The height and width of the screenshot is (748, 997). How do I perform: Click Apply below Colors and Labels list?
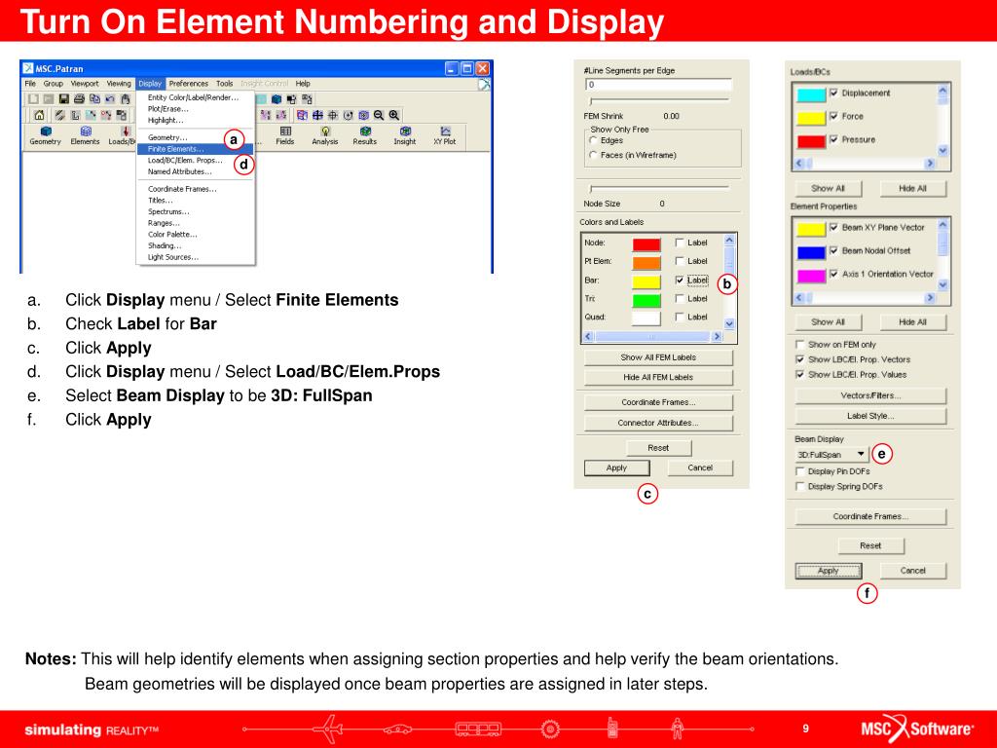click(x=616, y=467)
